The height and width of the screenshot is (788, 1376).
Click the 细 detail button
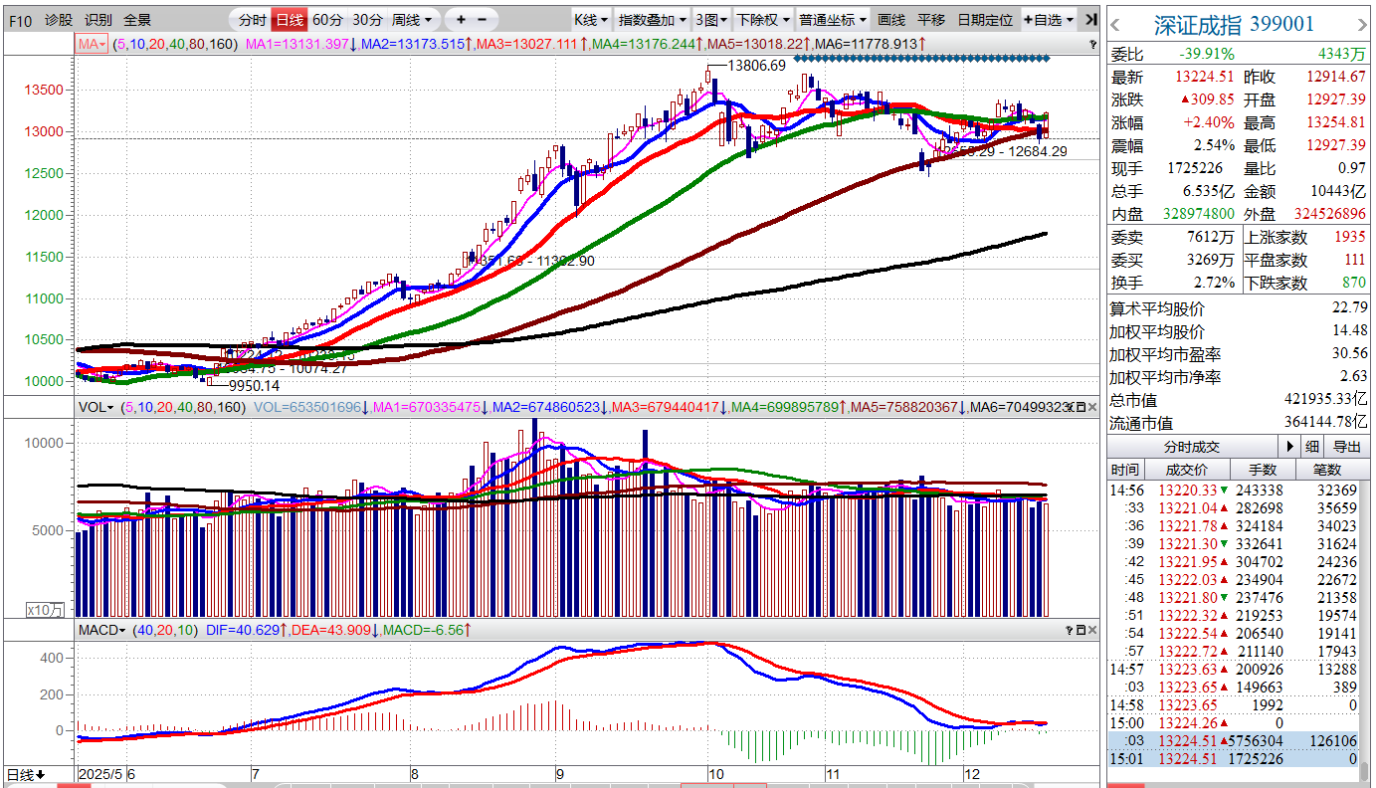1312,447
